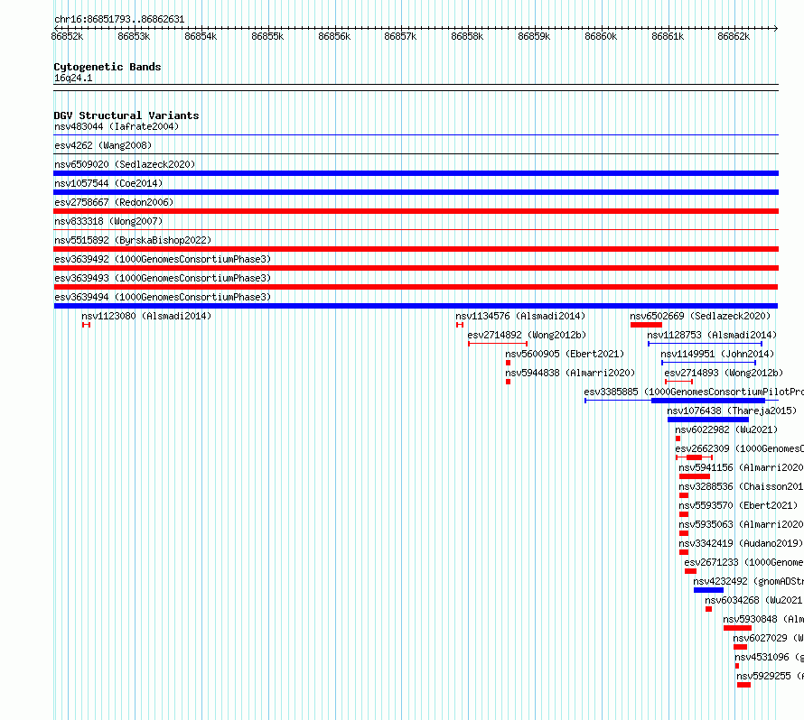Open variant nsv1128753 (Alsmadi2014) label
Viewport: 804px width, 720px height.
click(x=712, y=335)
